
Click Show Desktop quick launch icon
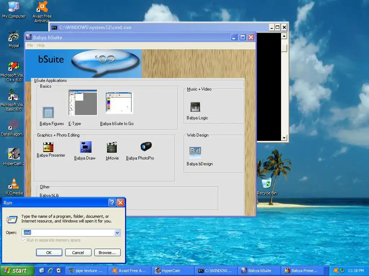(x=42, y=271)
